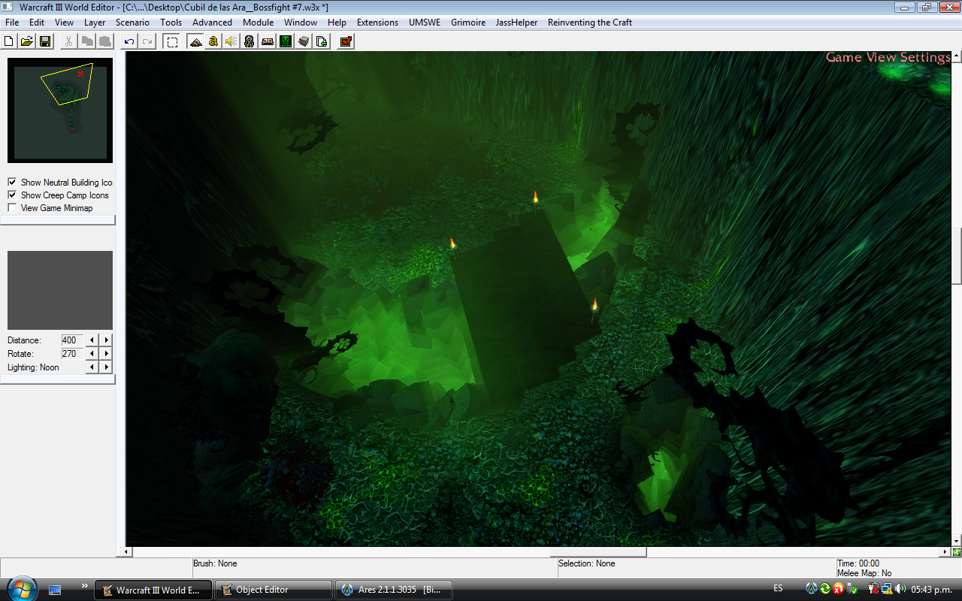
Task: Undo last action with blue arrow
Action: click(x=129, y=41)
